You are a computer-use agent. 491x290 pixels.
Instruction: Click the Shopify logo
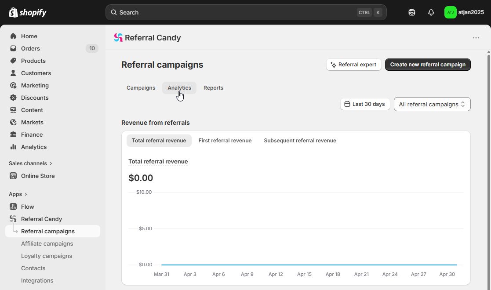click(x=28, y=13)
